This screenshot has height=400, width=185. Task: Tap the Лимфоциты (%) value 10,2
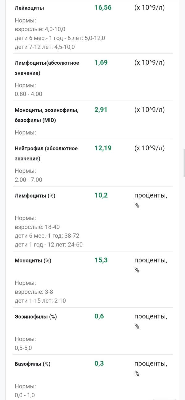(101, 195)
